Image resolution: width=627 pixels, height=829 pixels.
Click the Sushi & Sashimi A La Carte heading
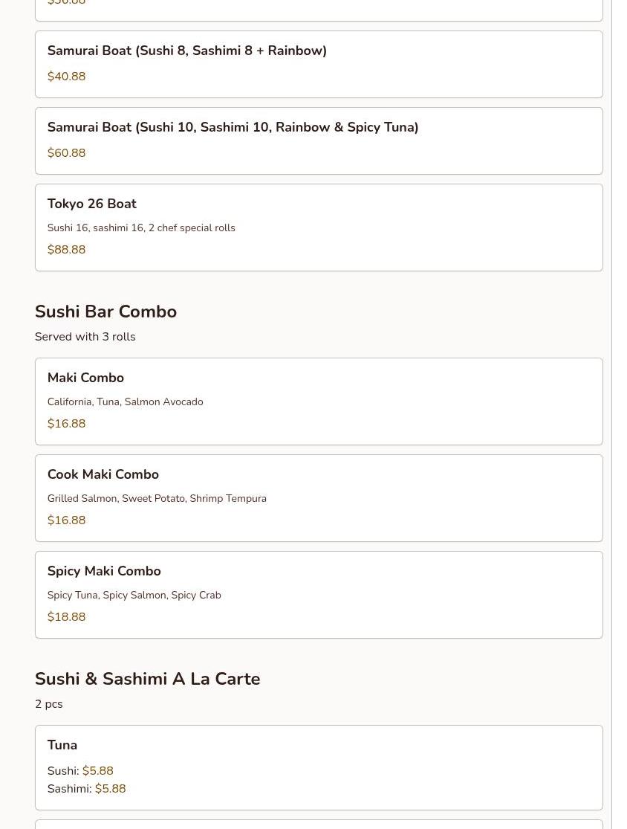147,680
